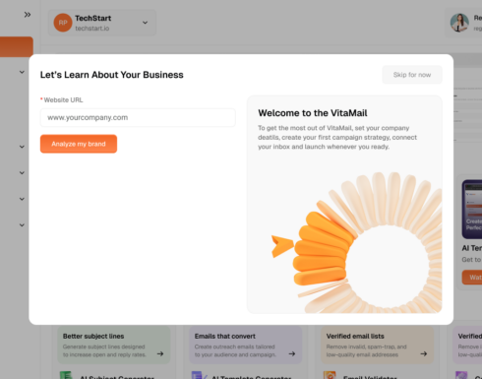This screenshot has width=482, height=379.
Task: Open the user profile photo menu
Action: 459,23
